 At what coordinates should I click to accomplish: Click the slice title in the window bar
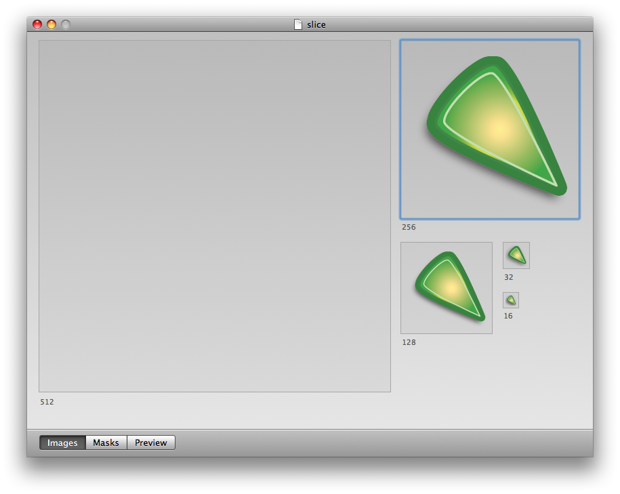pyautogui.click(x=316, y=24)
